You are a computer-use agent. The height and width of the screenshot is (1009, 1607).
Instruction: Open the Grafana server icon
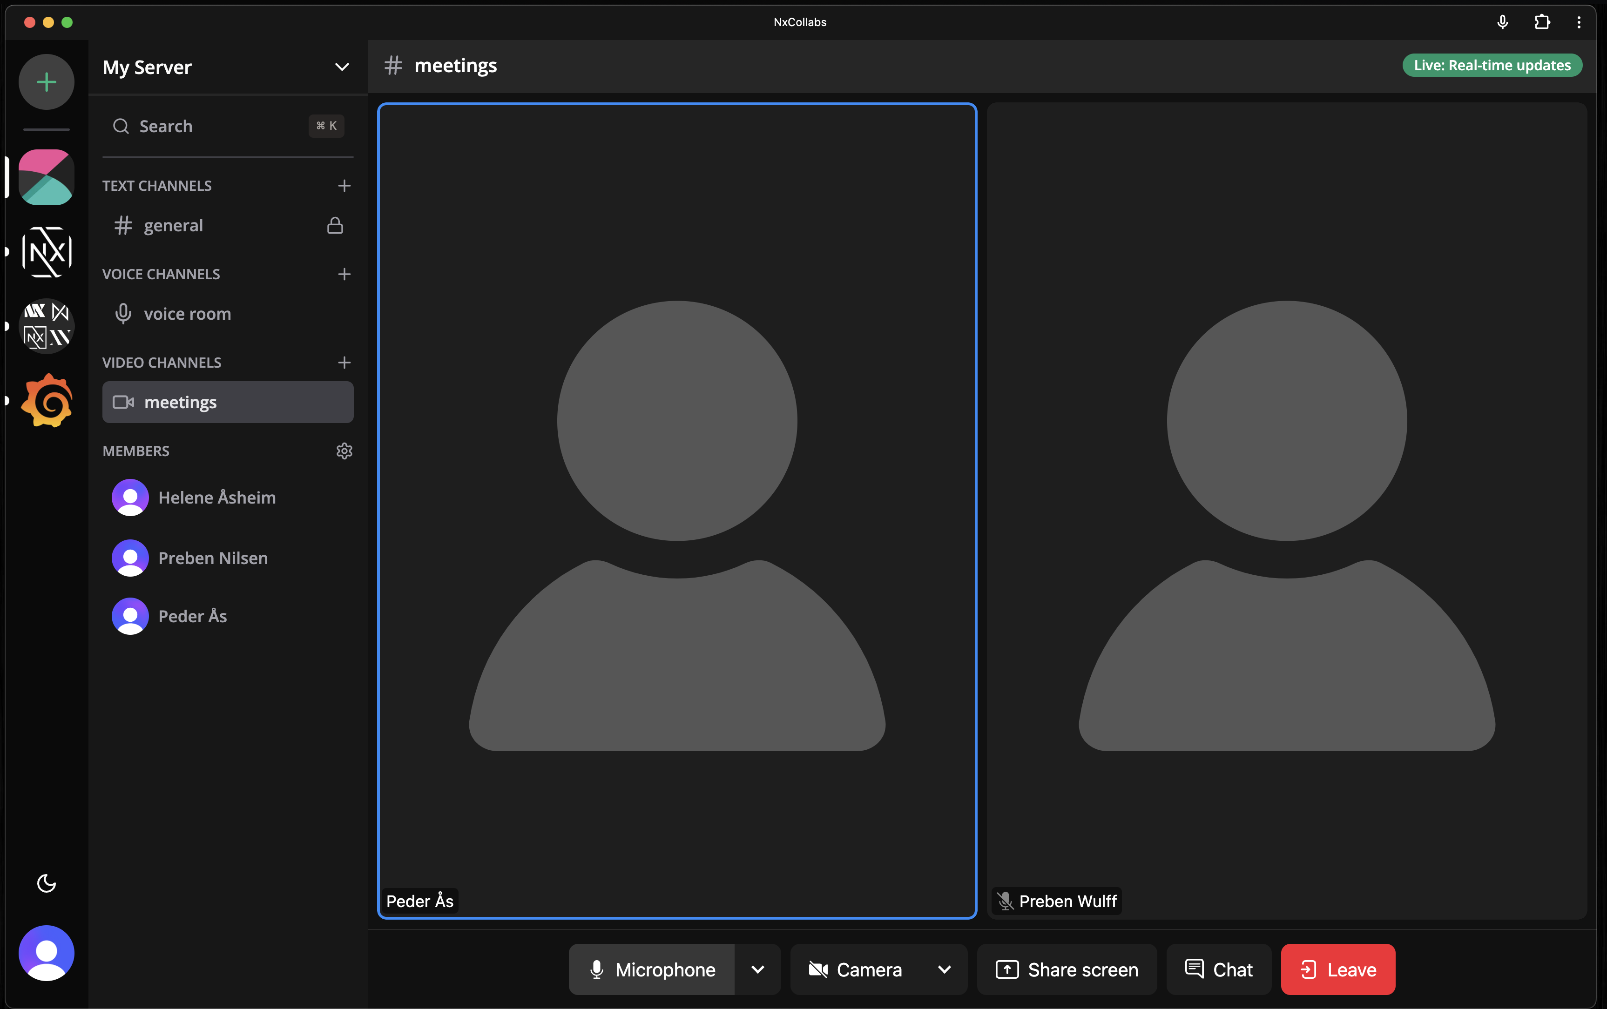[46, 400]
